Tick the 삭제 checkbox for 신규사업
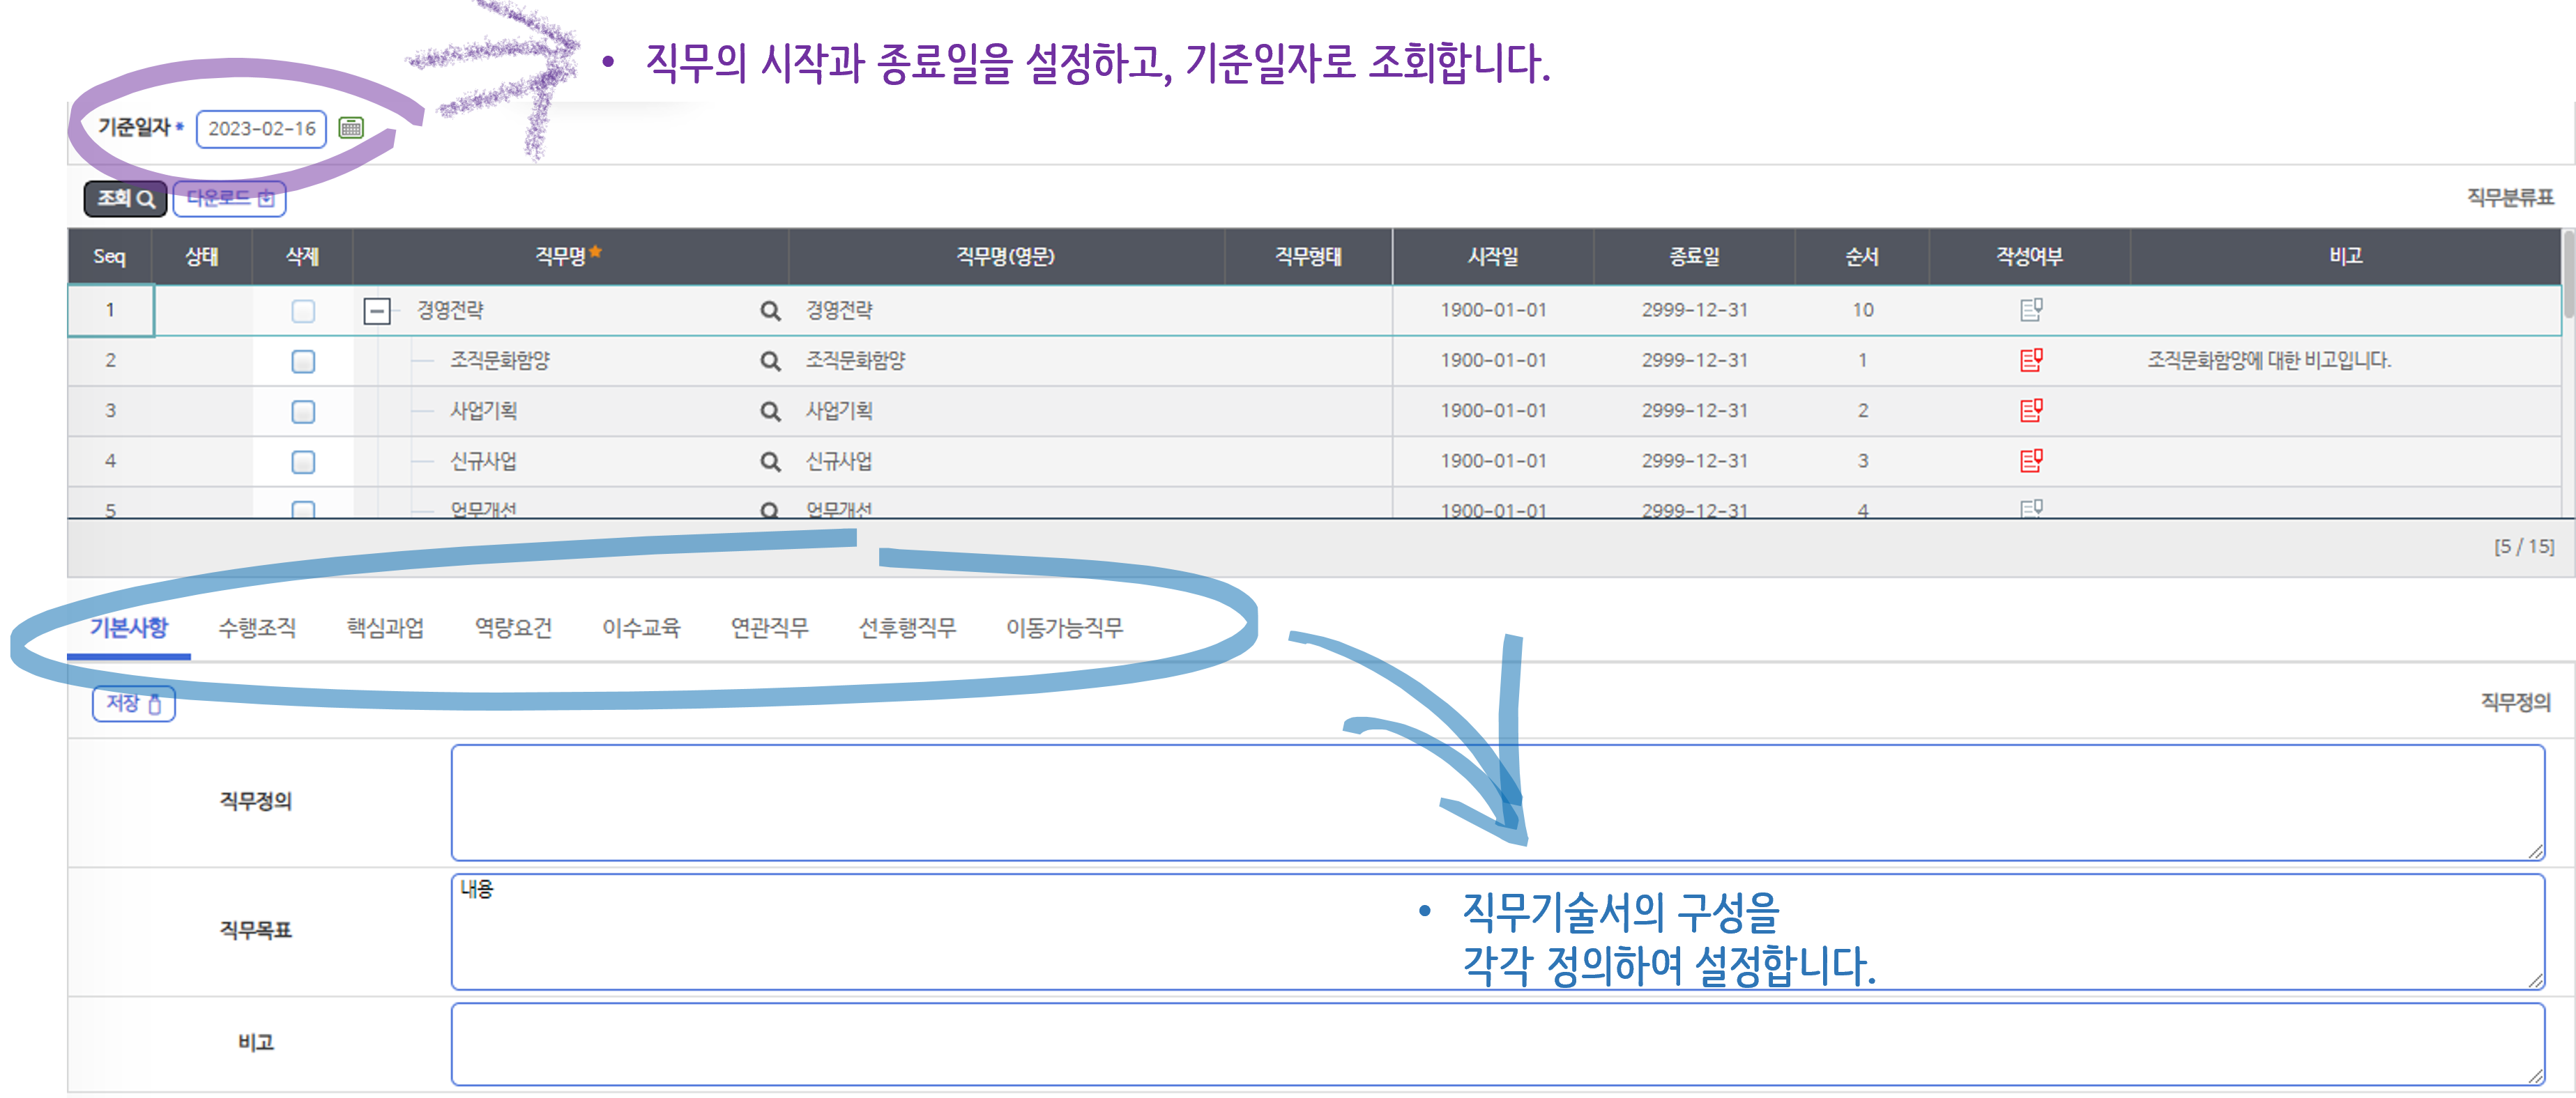Image resolution: width=2576 pixels, height=1098 pixels. tap(303, 462)
